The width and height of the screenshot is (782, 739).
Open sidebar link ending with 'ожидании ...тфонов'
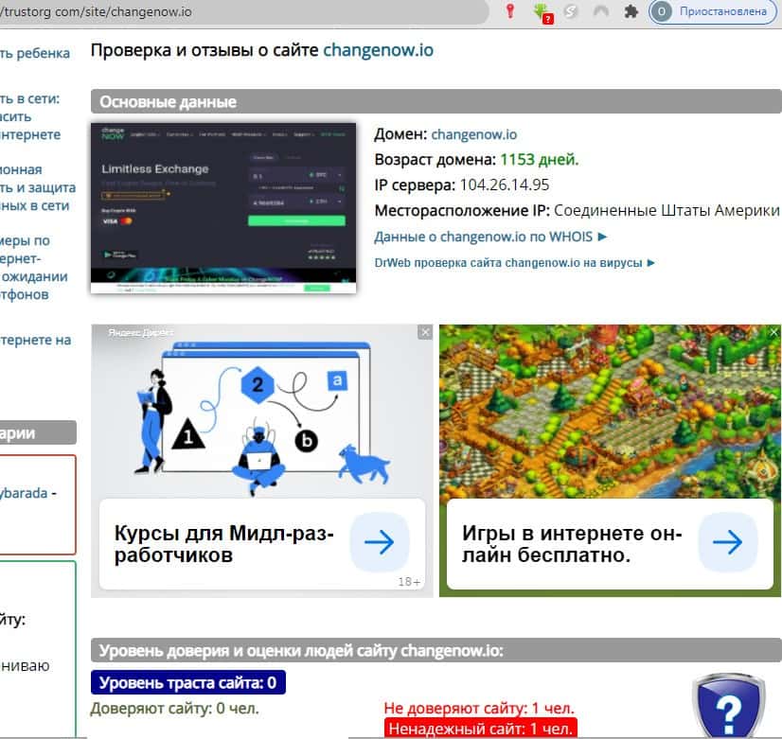click(34, 268)
